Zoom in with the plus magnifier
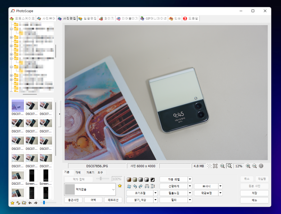 click(x=248, y=166)
